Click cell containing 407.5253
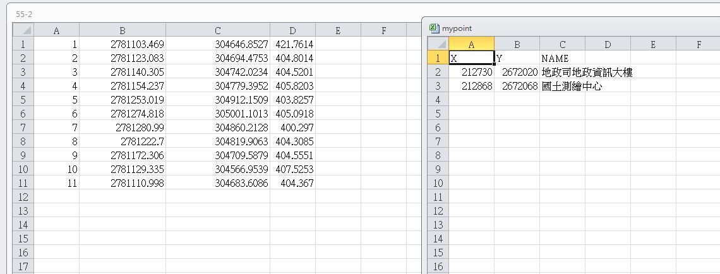The width and height of the screenshot is (720, 274). tap(292, 169)
